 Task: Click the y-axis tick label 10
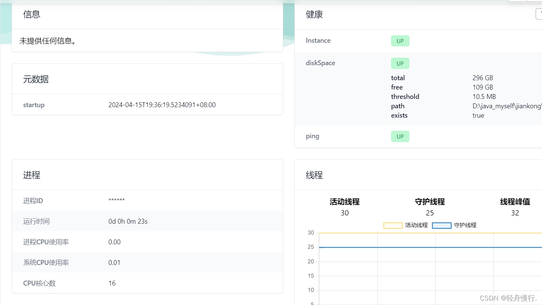(311, 290)
